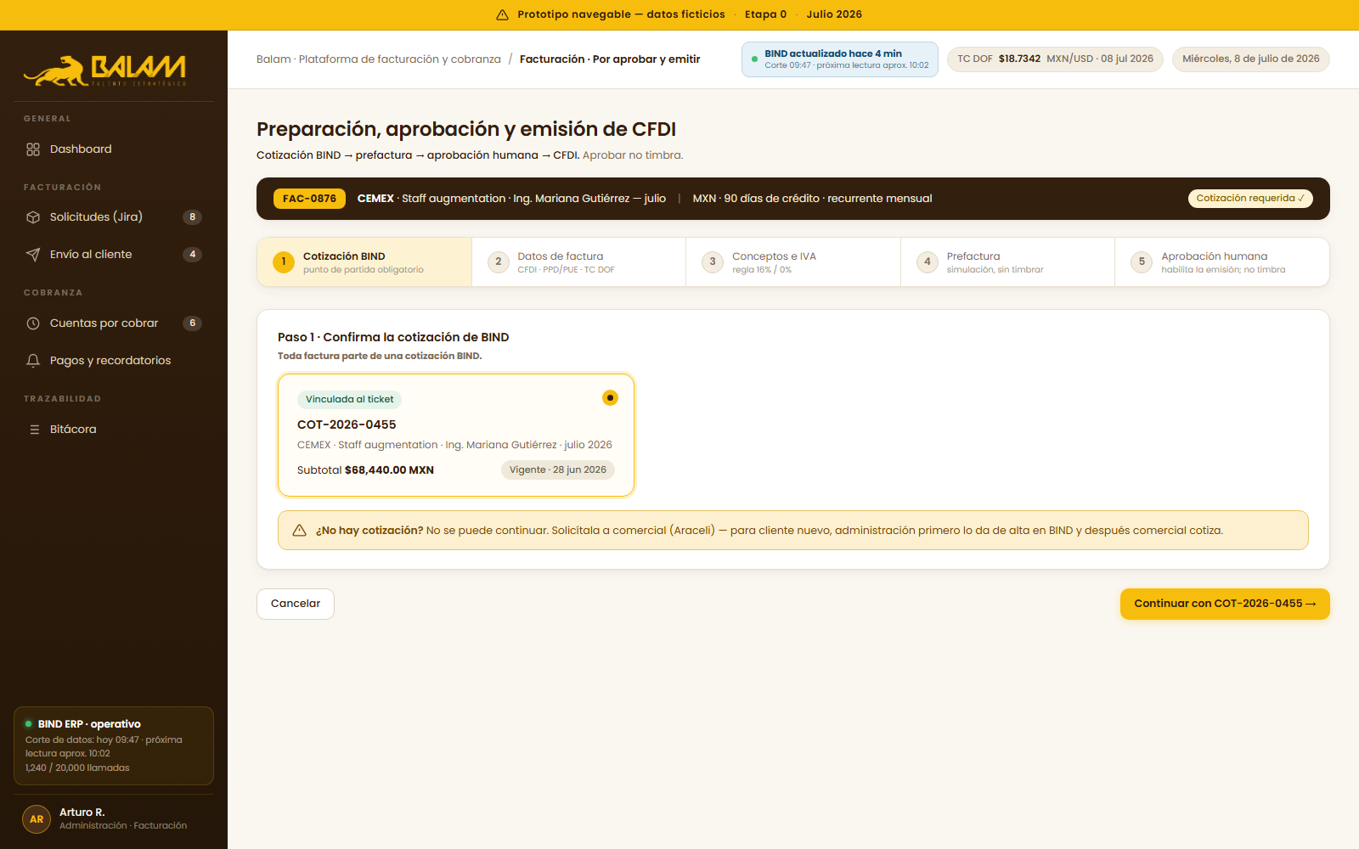Switch to step 3 Conceptos e IVA

(x=793, y=262)
